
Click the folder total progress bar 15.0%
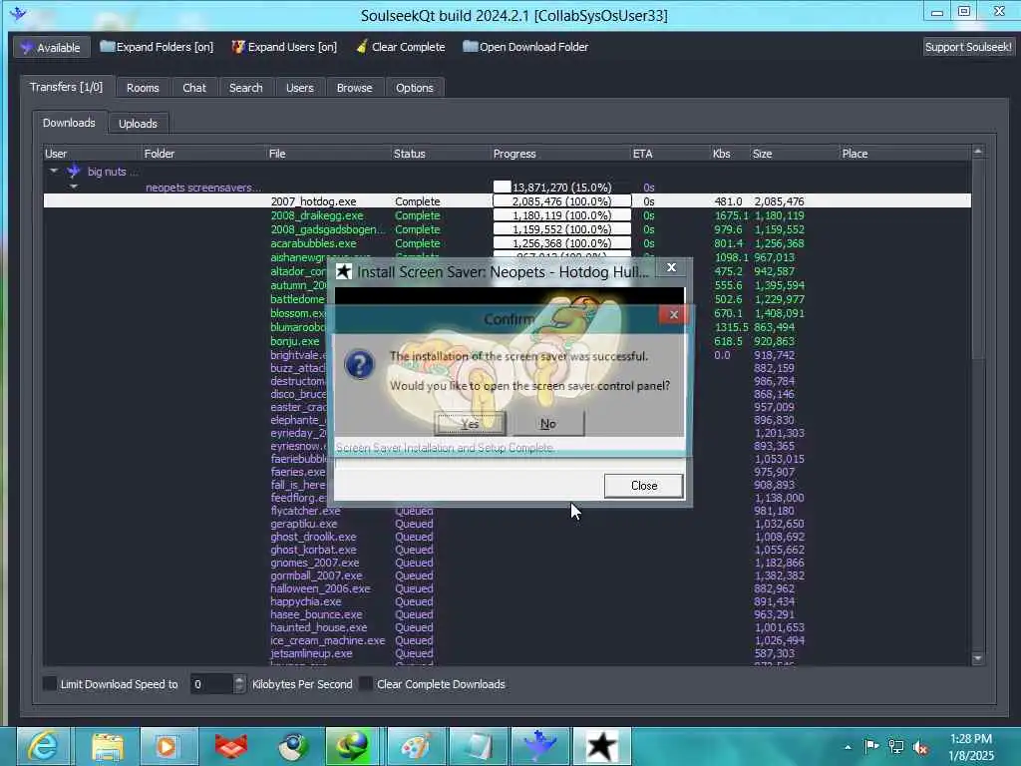562,187
